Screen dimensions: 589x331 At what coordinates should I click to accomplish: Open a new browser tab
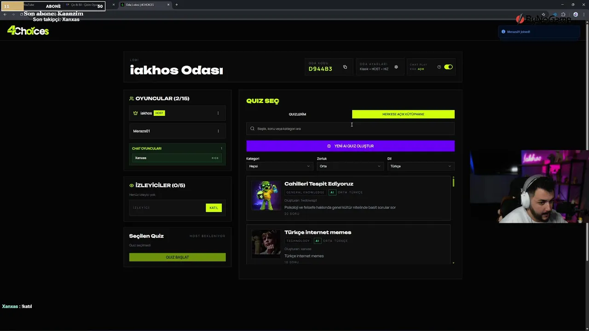click(x=177, y=5)
